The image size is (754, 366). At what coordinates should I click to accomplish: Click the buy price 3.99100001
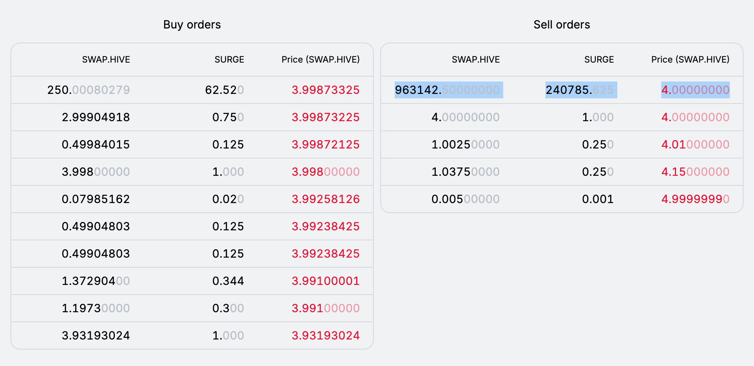pyautogui.click(x=326, y=281)
